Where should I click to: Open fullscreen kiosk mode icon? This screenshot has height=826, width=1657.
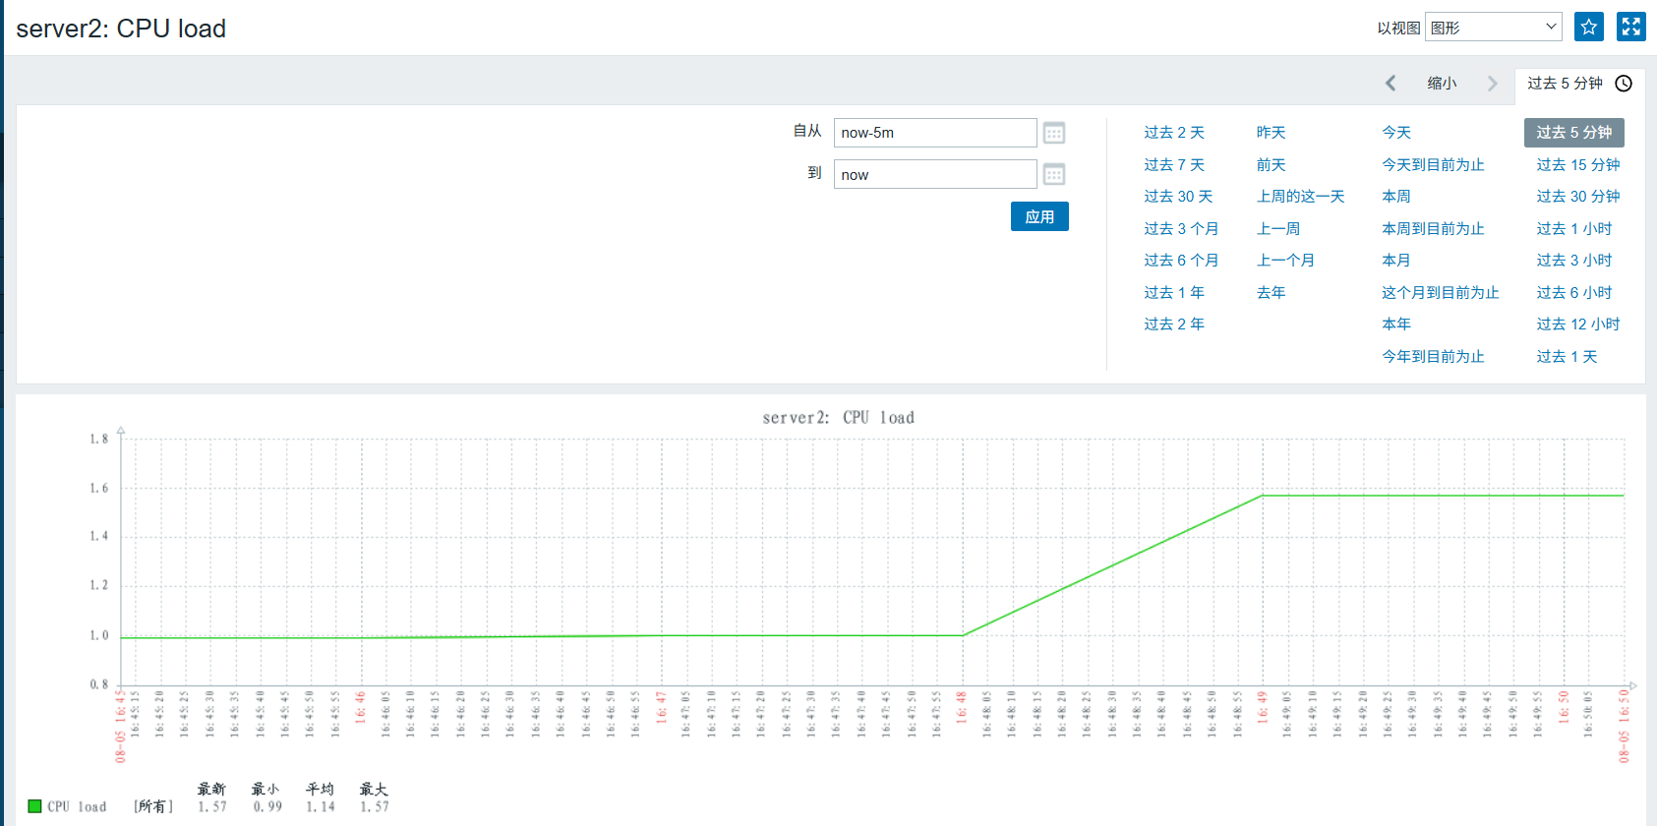[x=1631, y=27]
